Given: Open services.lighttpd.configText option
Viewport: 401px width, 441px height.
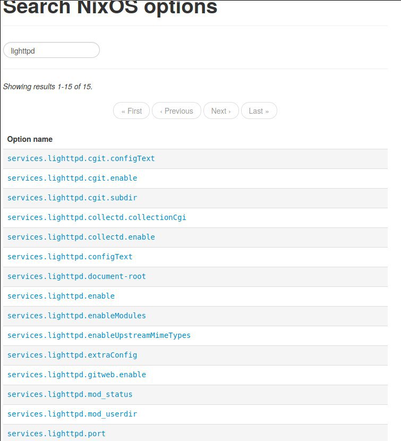Looking at the screenshot, I should pos(70,257).
